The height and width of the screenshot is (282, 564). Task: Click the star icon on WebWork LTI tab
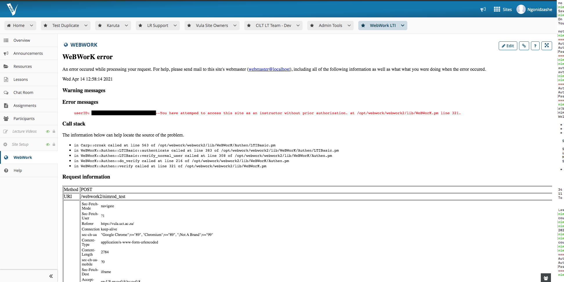point(363,26)
